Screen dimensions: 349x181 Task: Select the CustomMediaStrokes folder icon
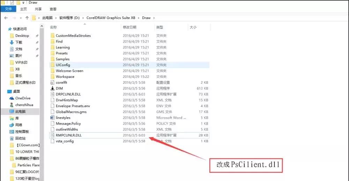[x=52, y=36]
